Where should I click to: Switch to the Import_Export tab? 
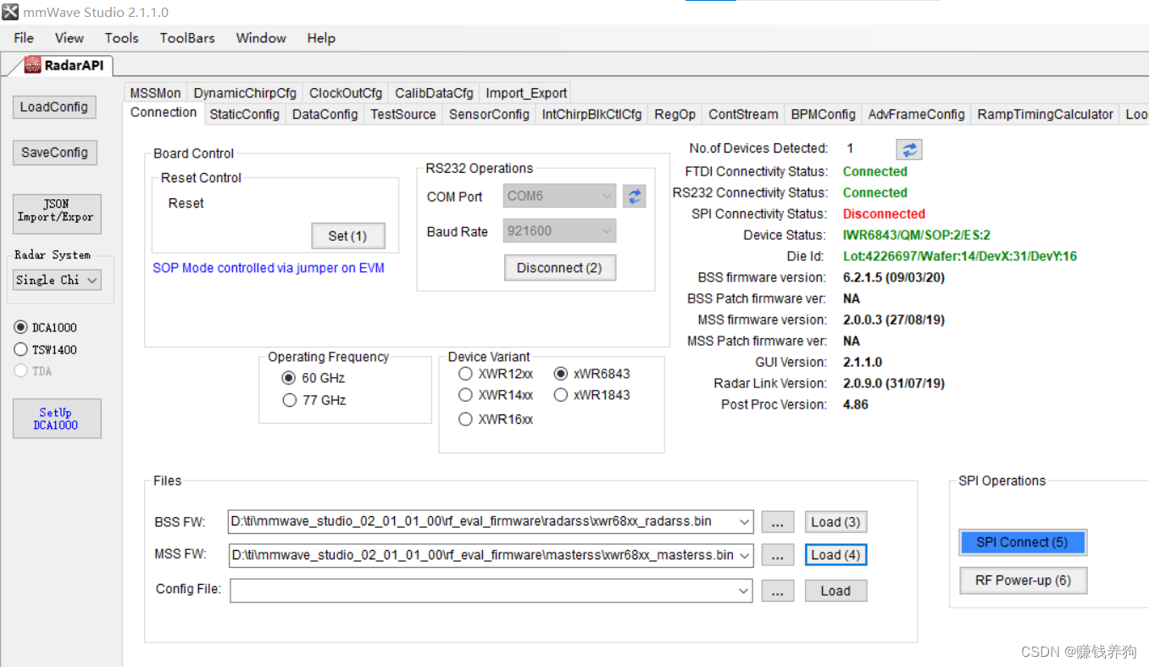point(526,93)
